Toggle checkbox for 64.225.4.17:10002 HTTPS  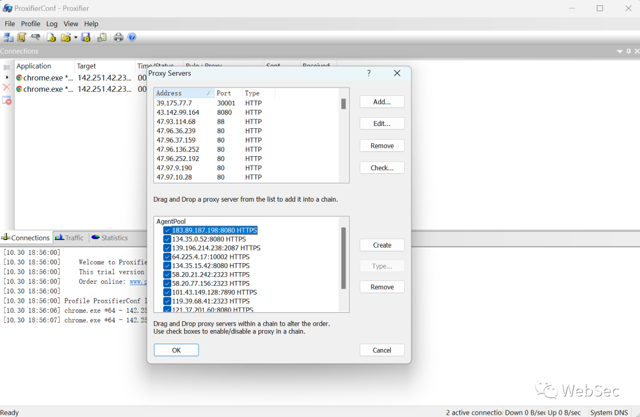click(x=167, y=257)
